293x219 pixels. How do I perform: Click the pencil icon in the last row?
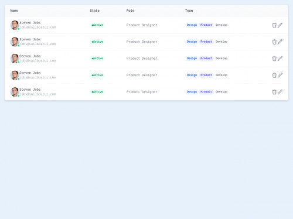click(x=280, y=92)
